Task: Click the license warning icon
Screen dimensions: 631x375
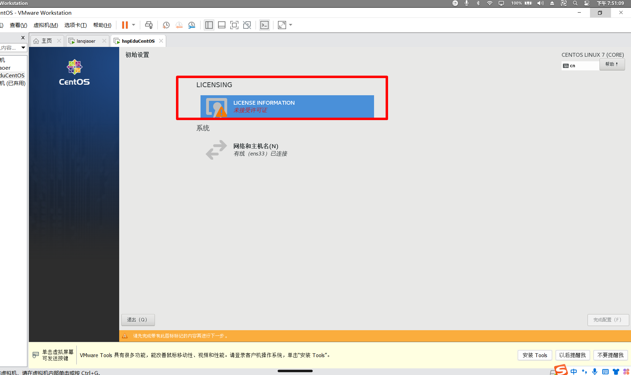Action: point(221,112)
